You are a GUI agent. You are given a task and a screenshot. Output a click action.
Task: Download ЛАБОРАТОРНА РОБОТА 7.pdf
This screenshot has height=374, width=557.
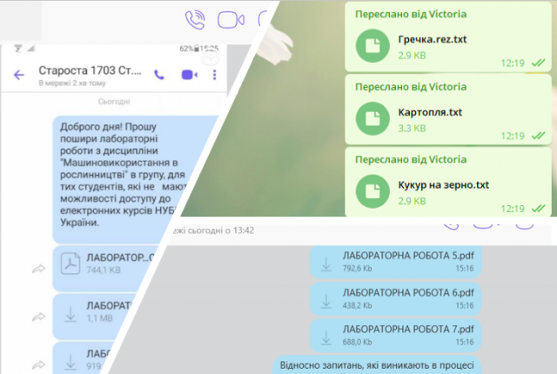point(326,337)
